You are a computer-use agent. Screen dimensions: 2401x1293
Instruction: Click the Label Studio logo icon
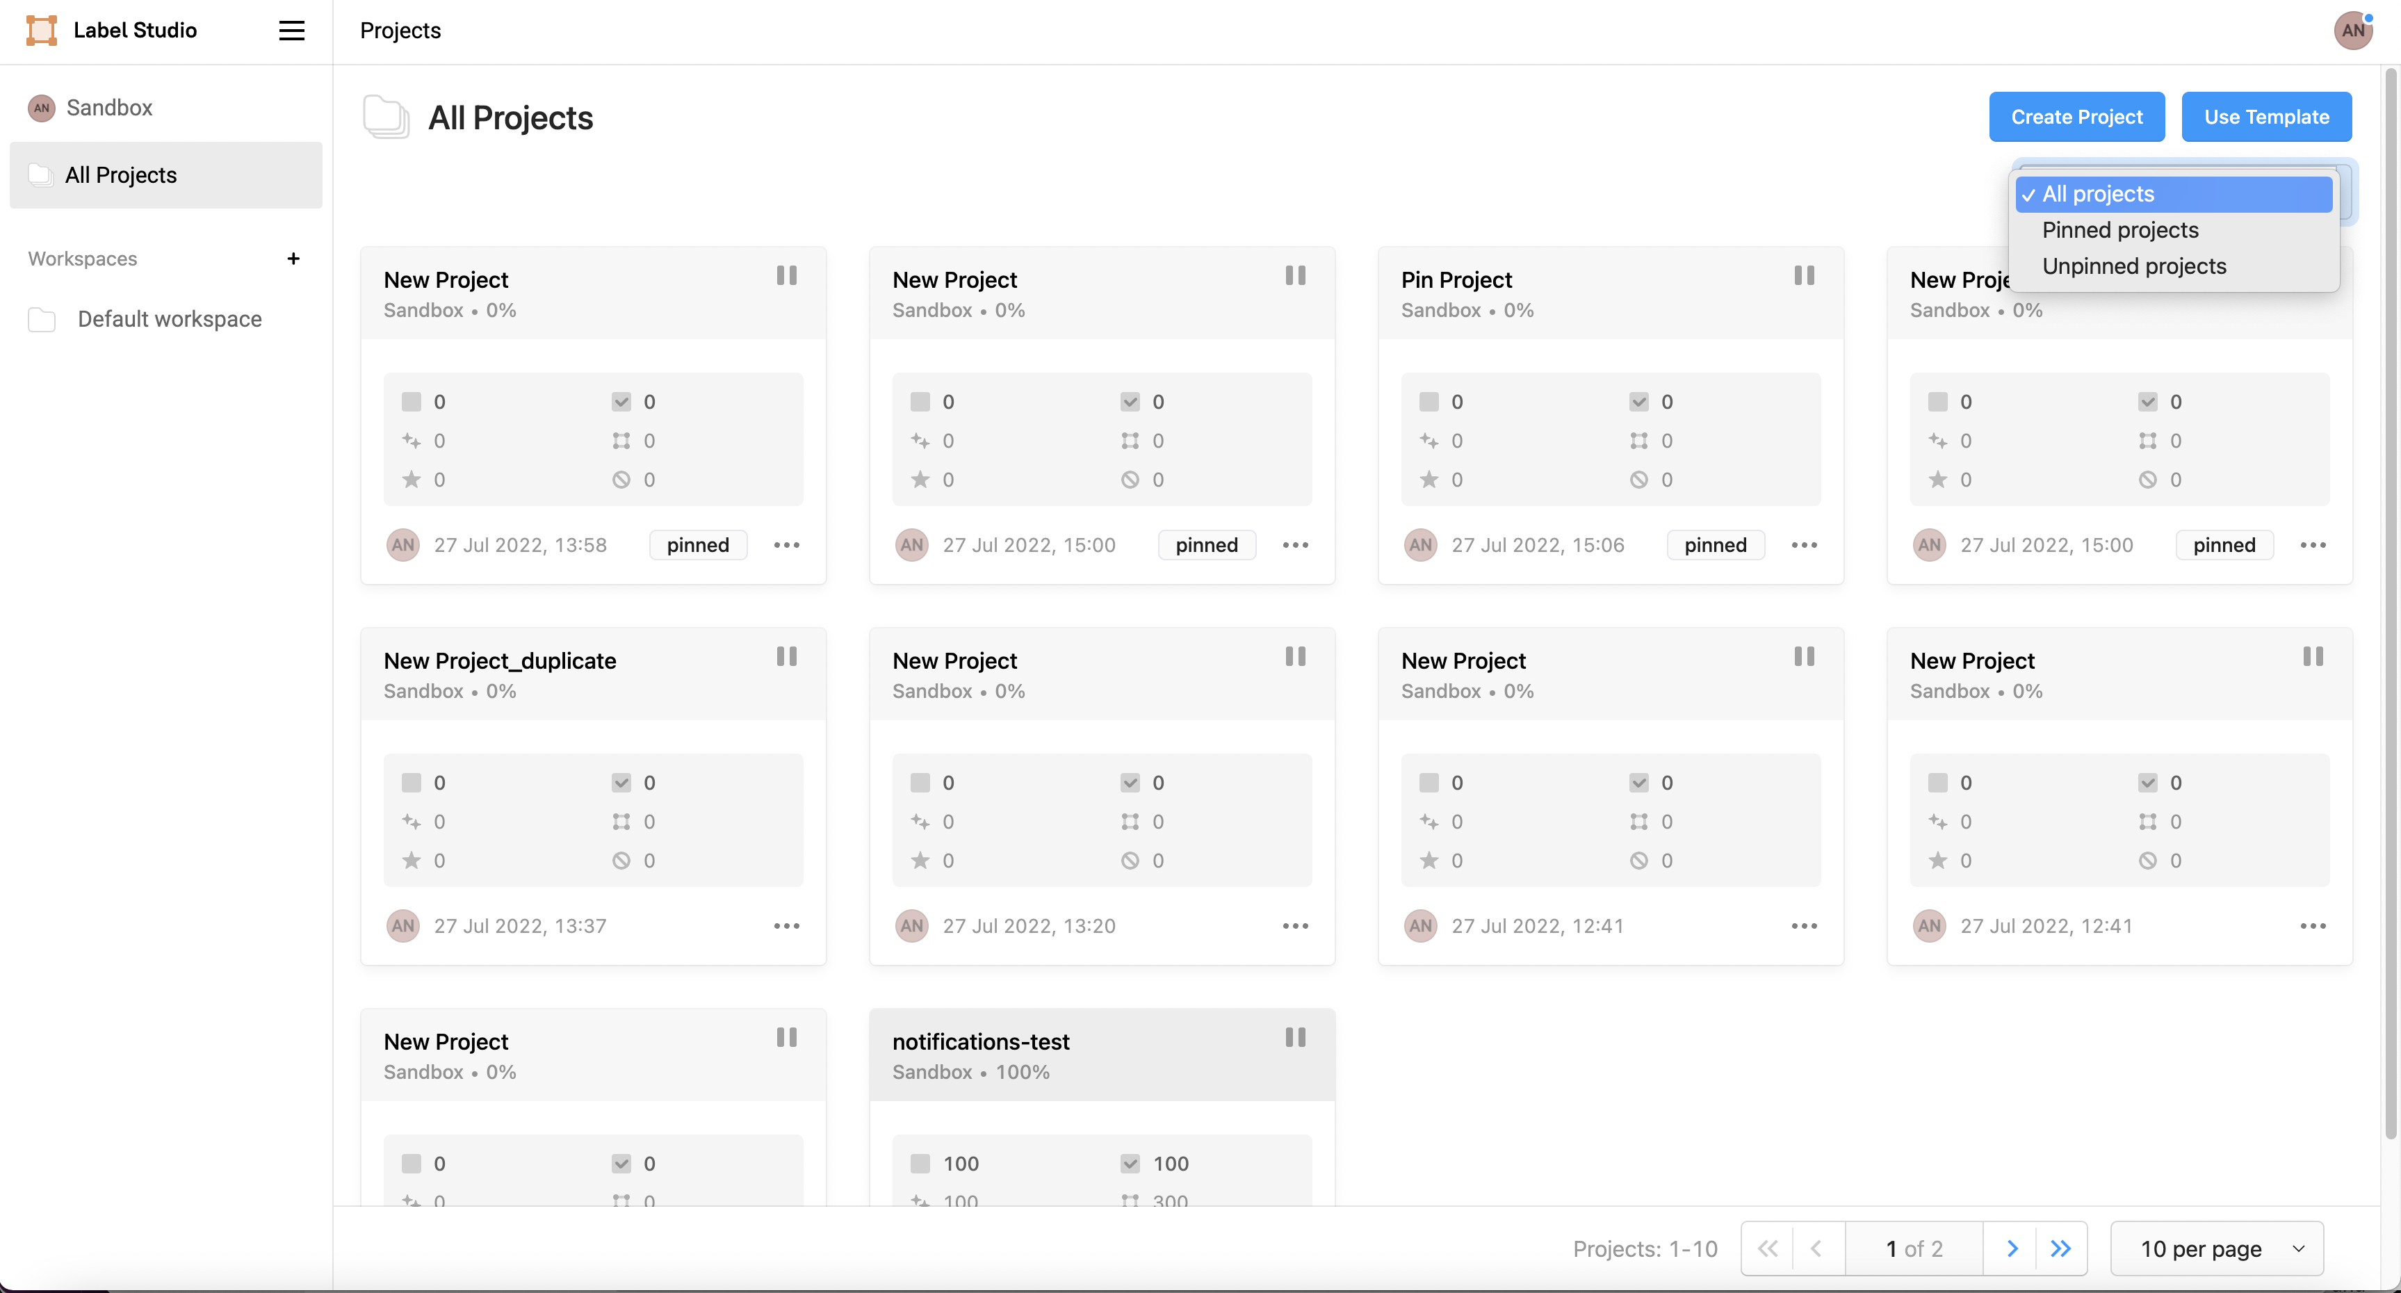click(41, 31)
